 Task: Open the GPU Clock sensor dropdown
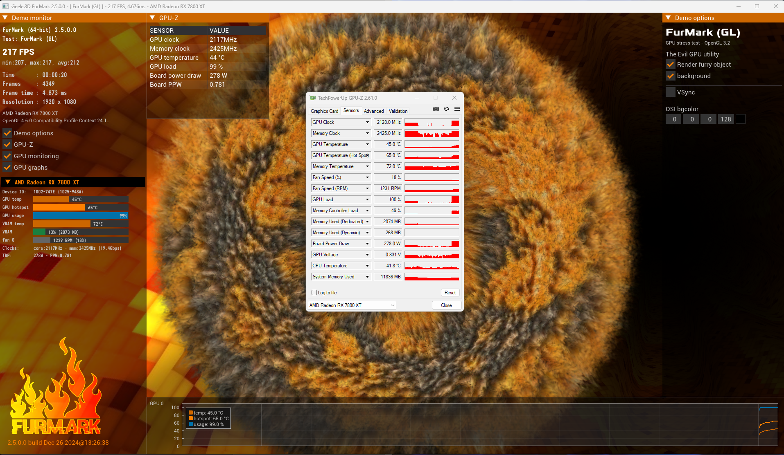point(367,122)
